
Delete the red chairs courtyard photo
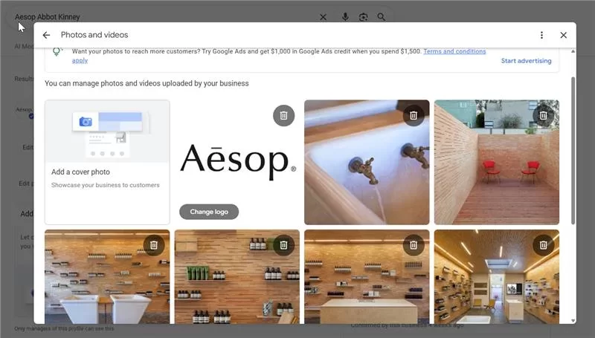pos(543,115)
